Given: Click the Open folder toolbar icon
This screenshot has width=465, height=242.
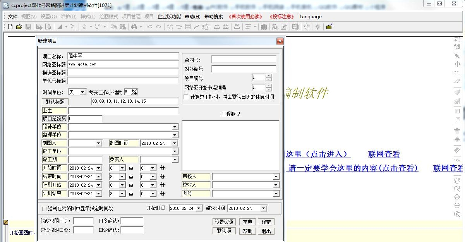Looking at the screenshot, I should point(19,27).
